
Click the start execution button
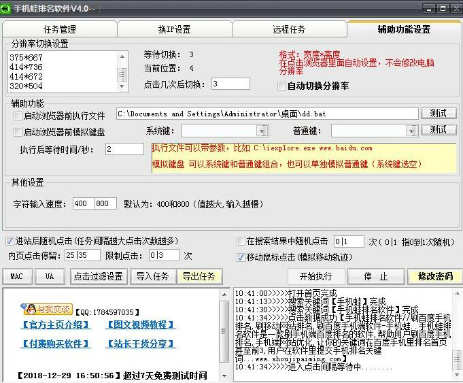pos(315,276)
